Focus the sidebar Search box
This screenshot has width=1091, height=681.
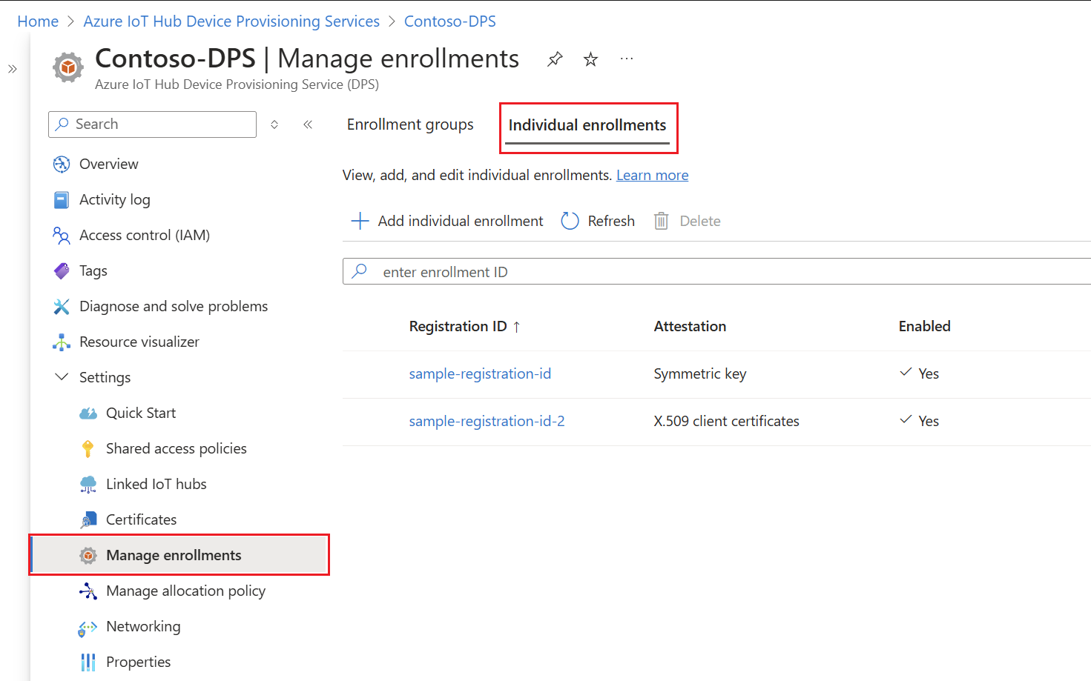(x=152, y=124)
